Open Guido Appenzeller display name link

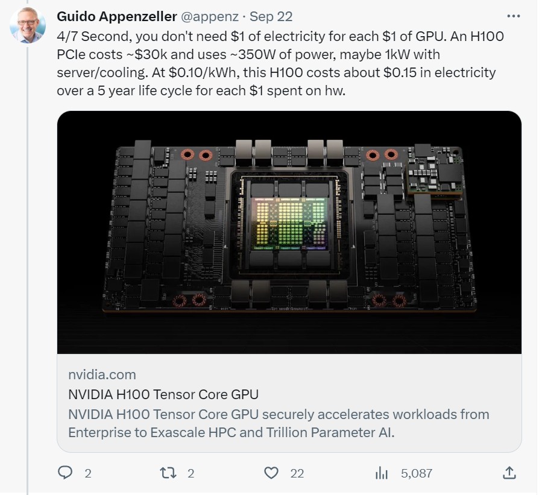(x=117, y=16)
